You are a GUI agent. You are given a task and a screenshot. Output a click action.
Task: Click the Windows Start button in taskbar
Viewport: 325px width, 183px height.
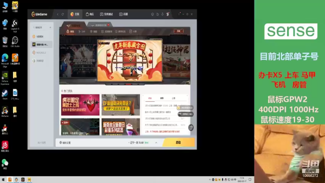pyautogui.click(x=3, y=180)
